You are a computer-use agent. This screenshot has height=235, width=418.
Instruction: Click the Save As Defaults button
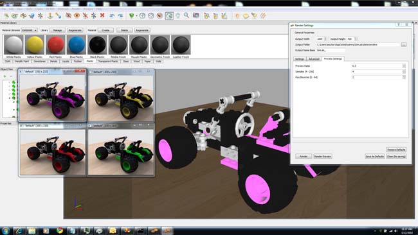374,157
